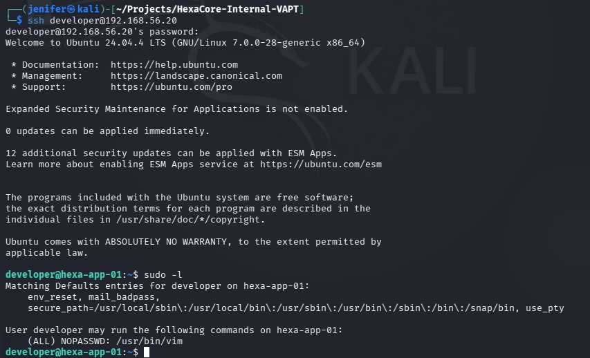Open the ubuntu.com/pro support link
Viewport: 590px width, 358px height.
(x=172, y=87)
